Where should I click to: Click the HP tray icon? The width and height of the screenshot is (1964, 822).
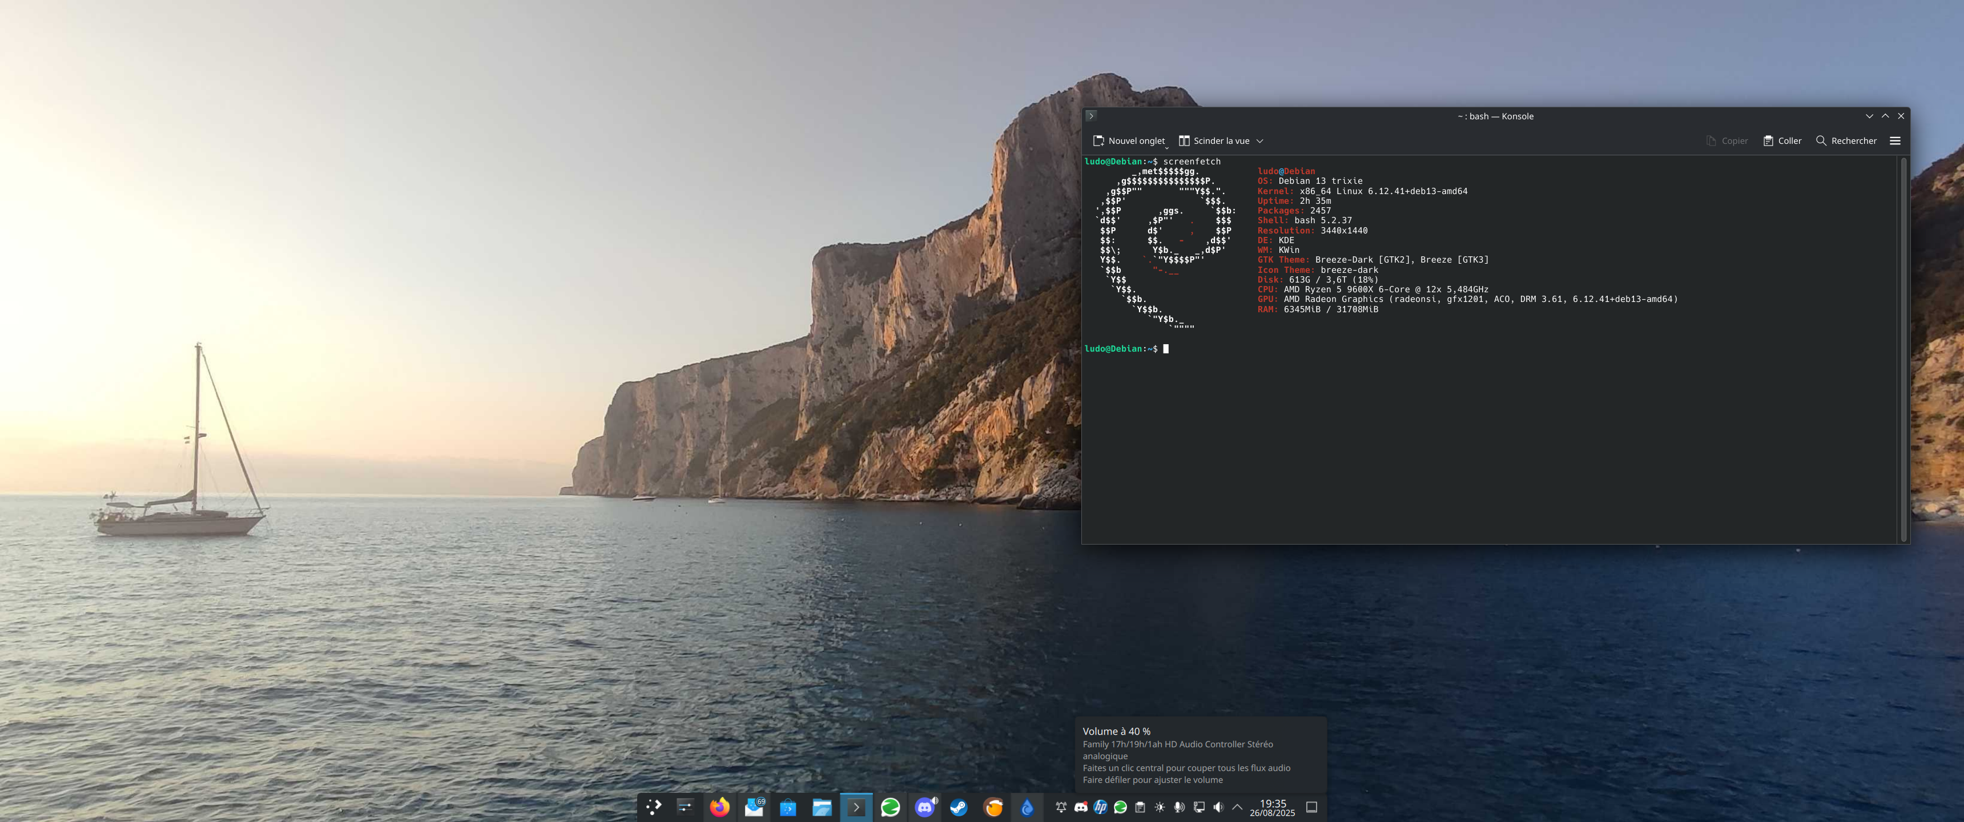click(1100, 807)
